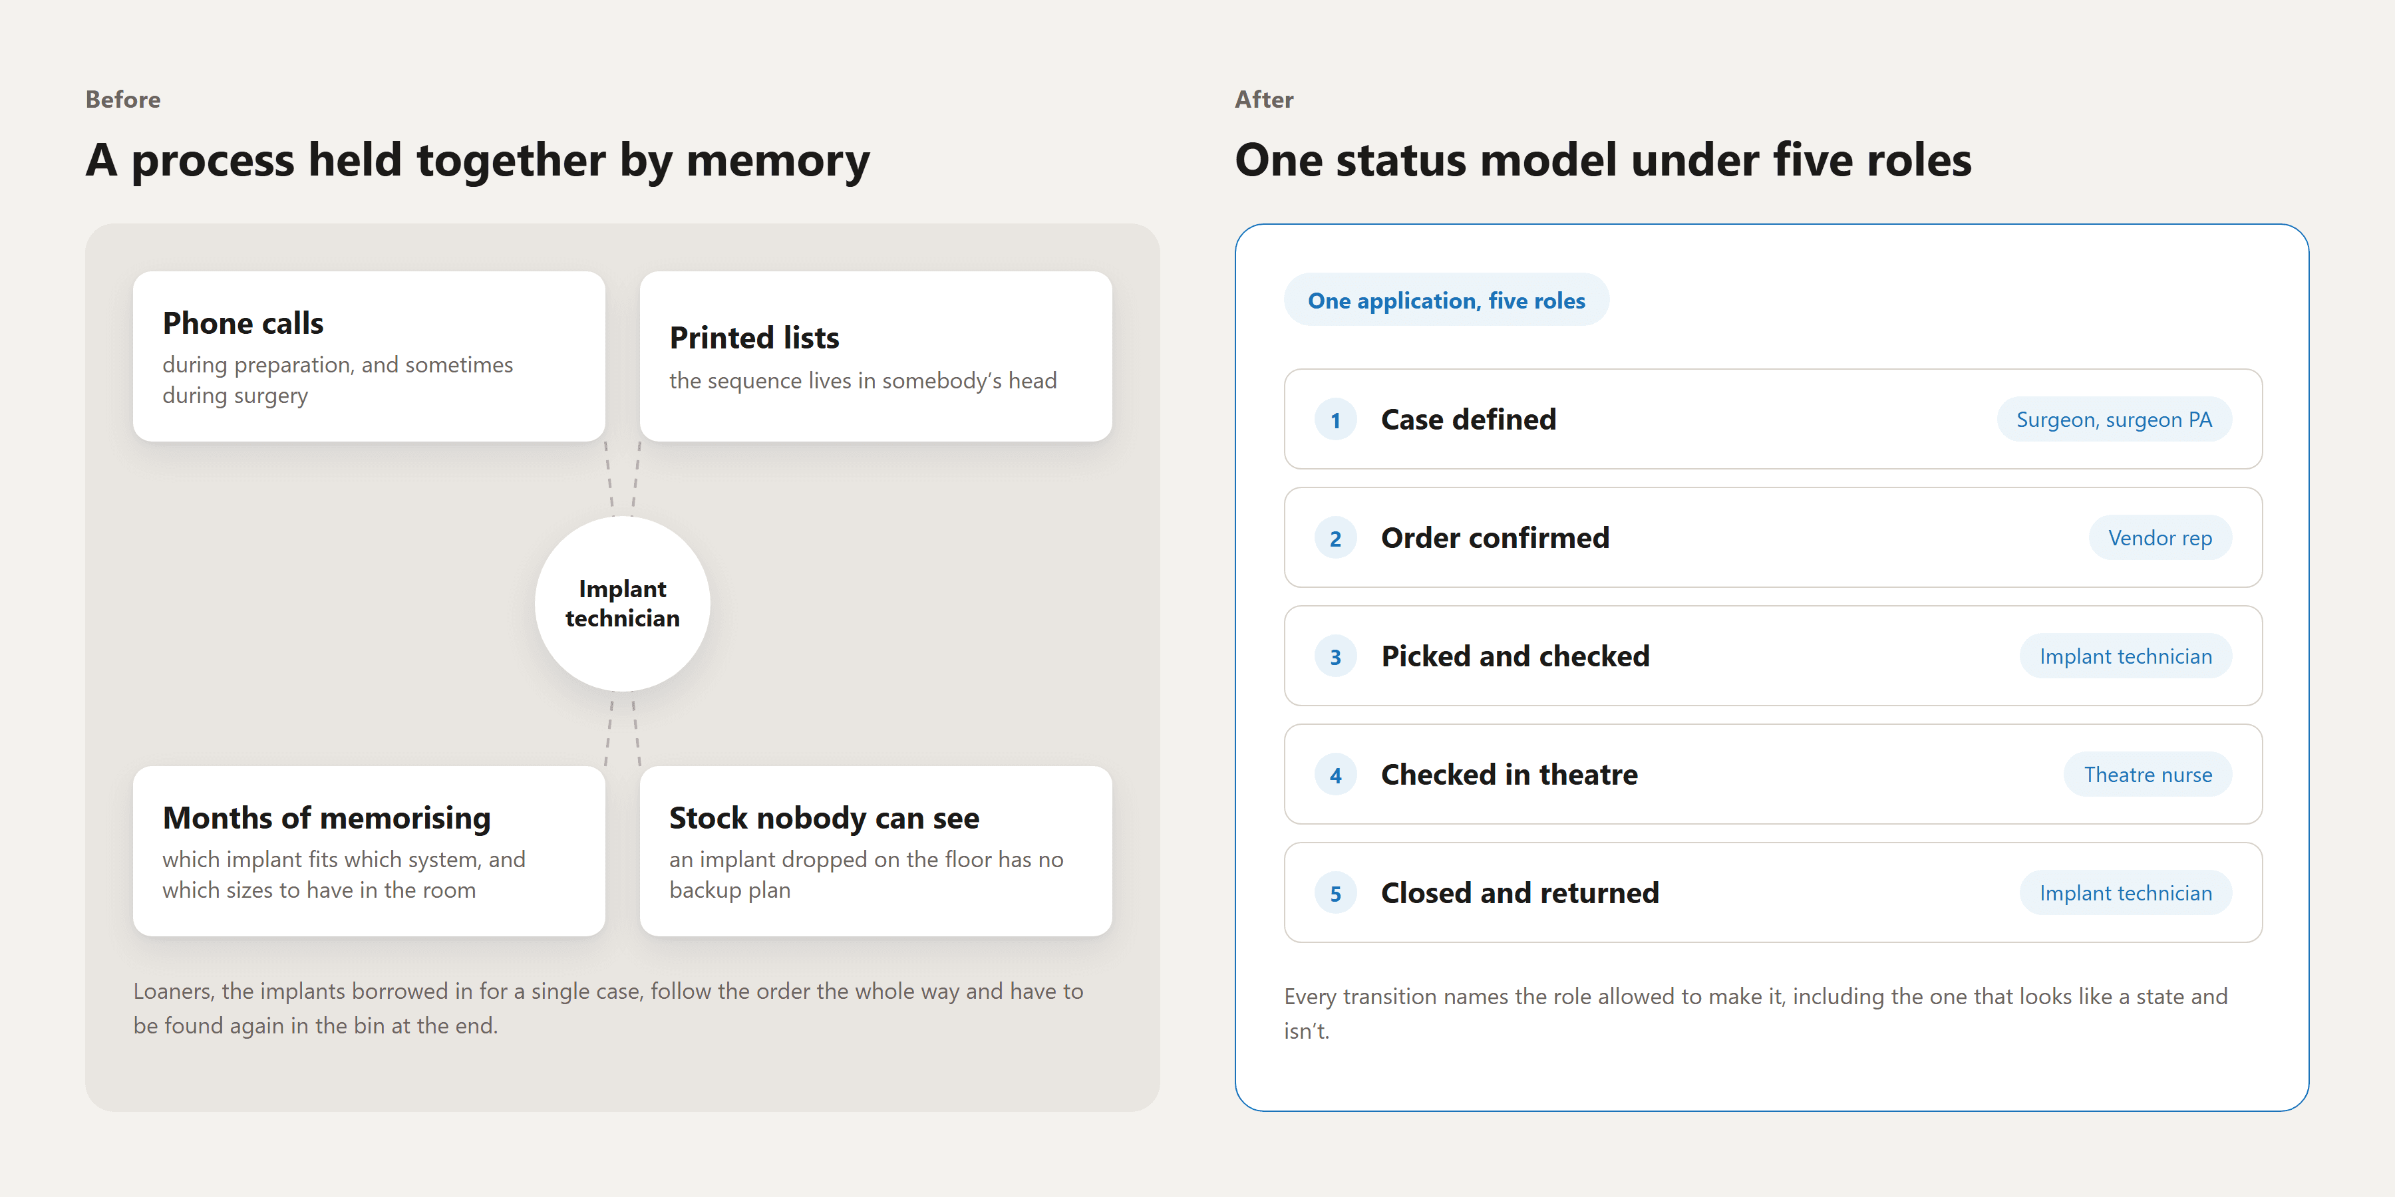2395x1197 pixels.
Task: Click 'during preparation, and sometimes during surgery' text
Action: [337, 380]
